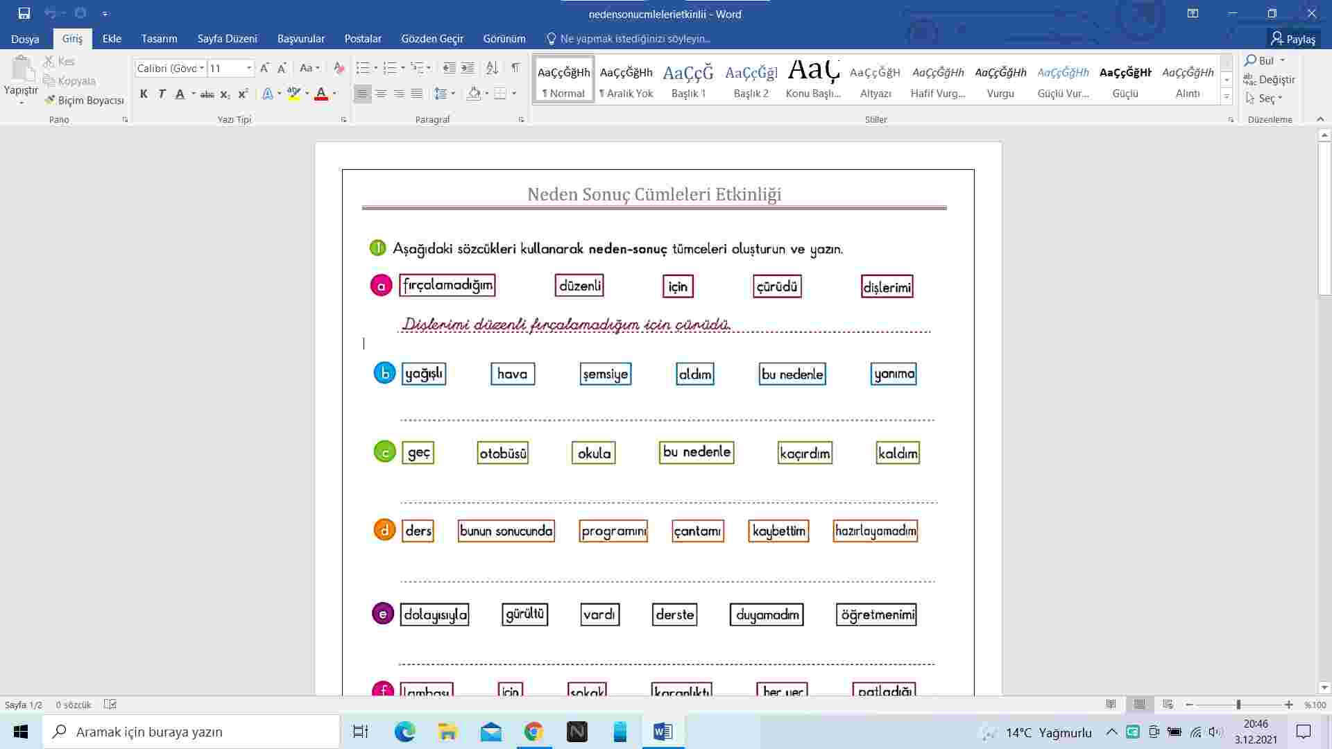The width and height of the screenshot is (1332, 749).
Task: Center align the paragraph
Action: 381,94
